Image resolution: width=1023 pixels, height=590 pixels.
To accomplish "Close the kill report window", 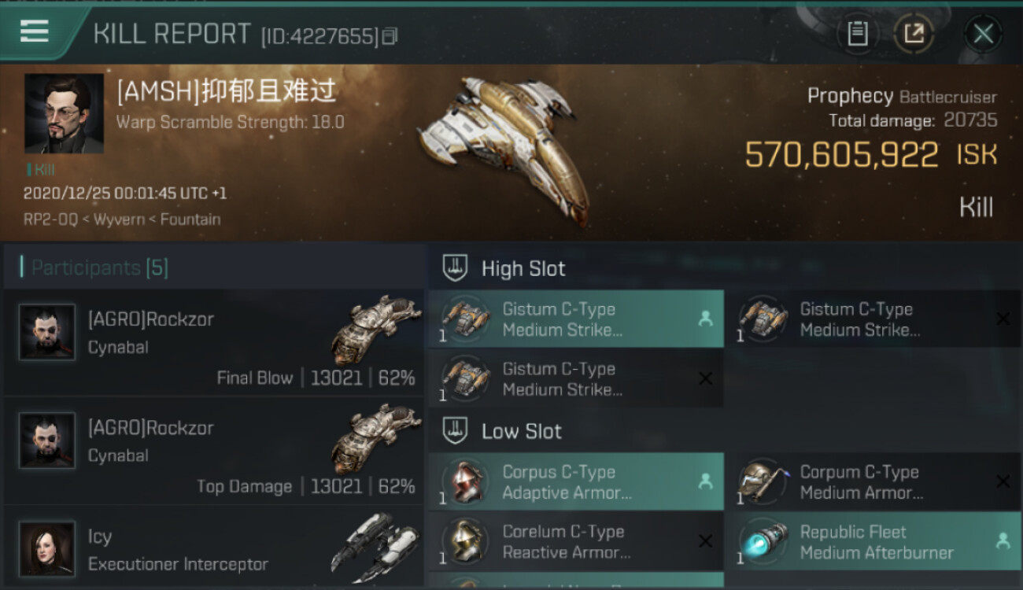I will point(983,34).
